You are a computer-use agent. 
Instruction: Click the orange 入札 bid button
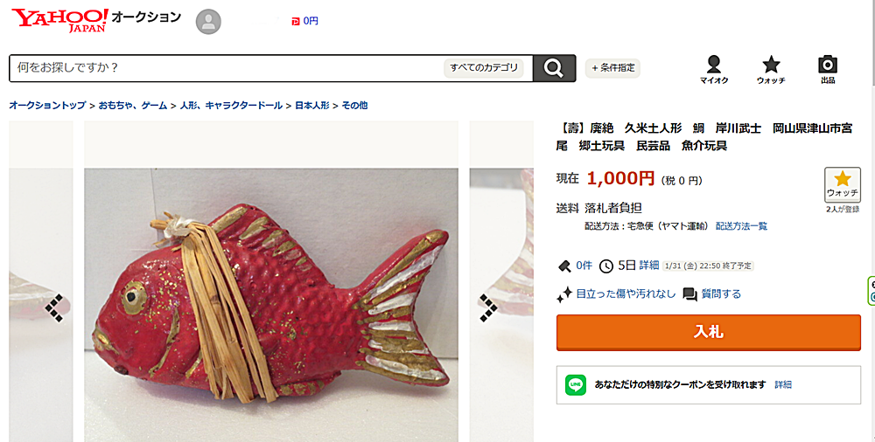pyautogui.click(x=708, y=332)
